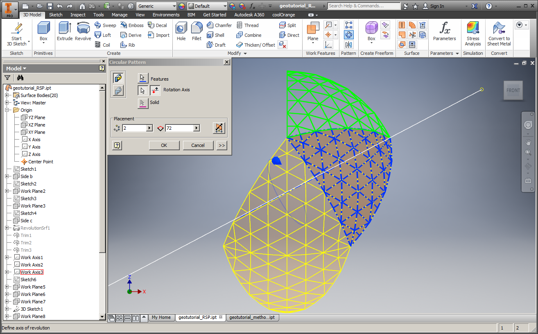Click the occurrence count field

[x=134, y=128]
